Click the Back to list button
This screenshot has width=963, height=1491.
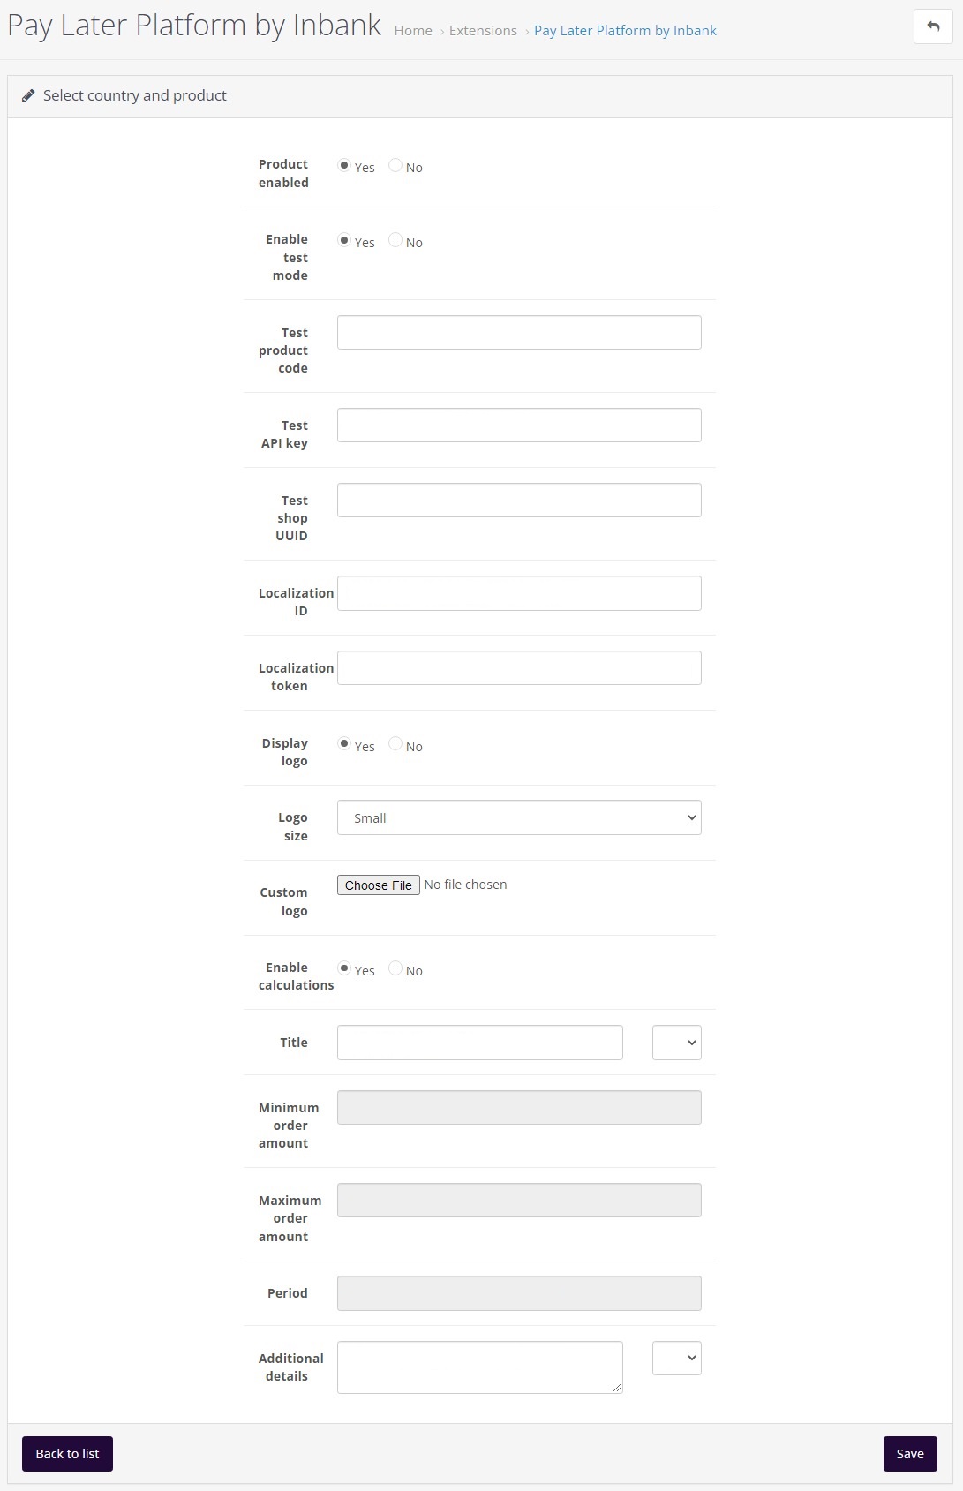pyautogui.click(x=67, y=1454)
